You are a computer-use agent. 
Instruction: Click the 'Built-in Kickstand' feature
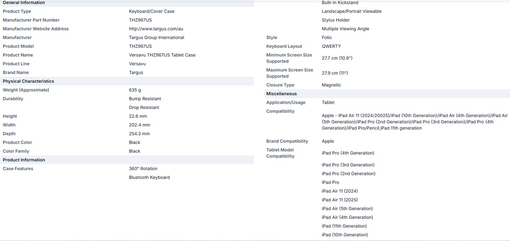point(340,3)
